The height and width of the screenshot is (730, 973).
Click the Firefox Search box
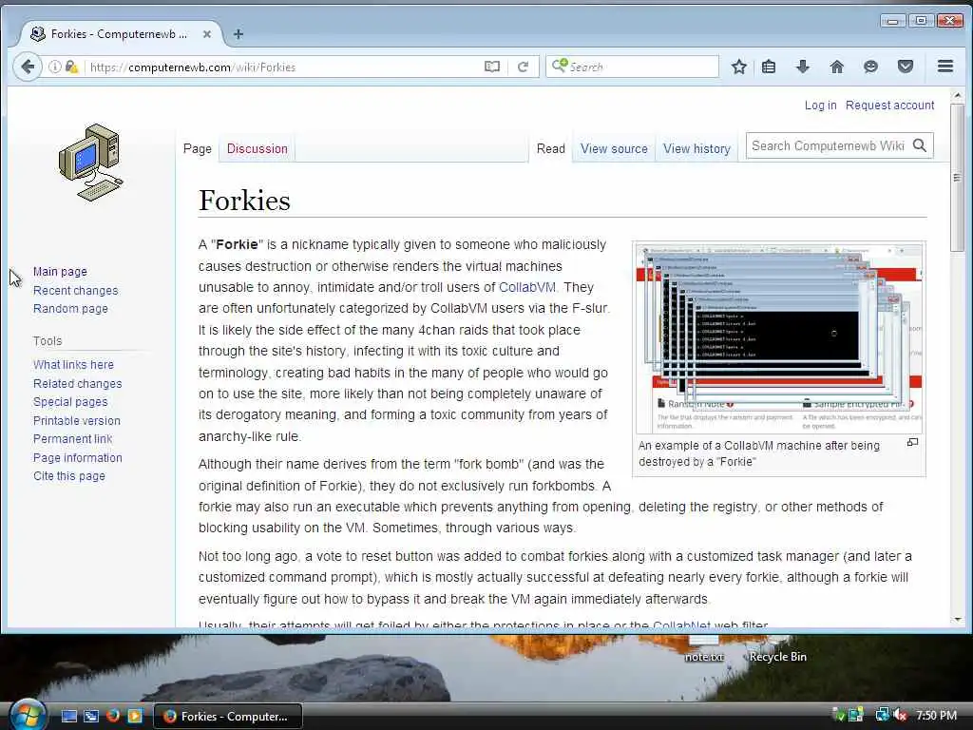632,67
